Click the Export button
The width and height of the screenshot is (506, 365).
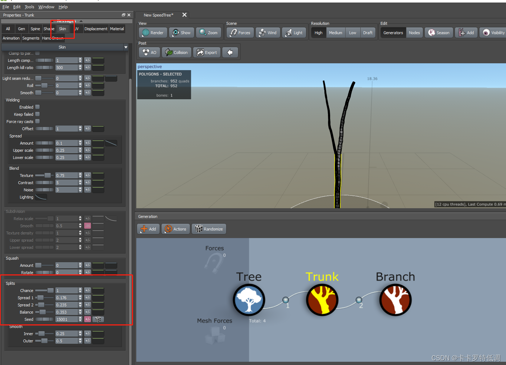pos(207,53)
